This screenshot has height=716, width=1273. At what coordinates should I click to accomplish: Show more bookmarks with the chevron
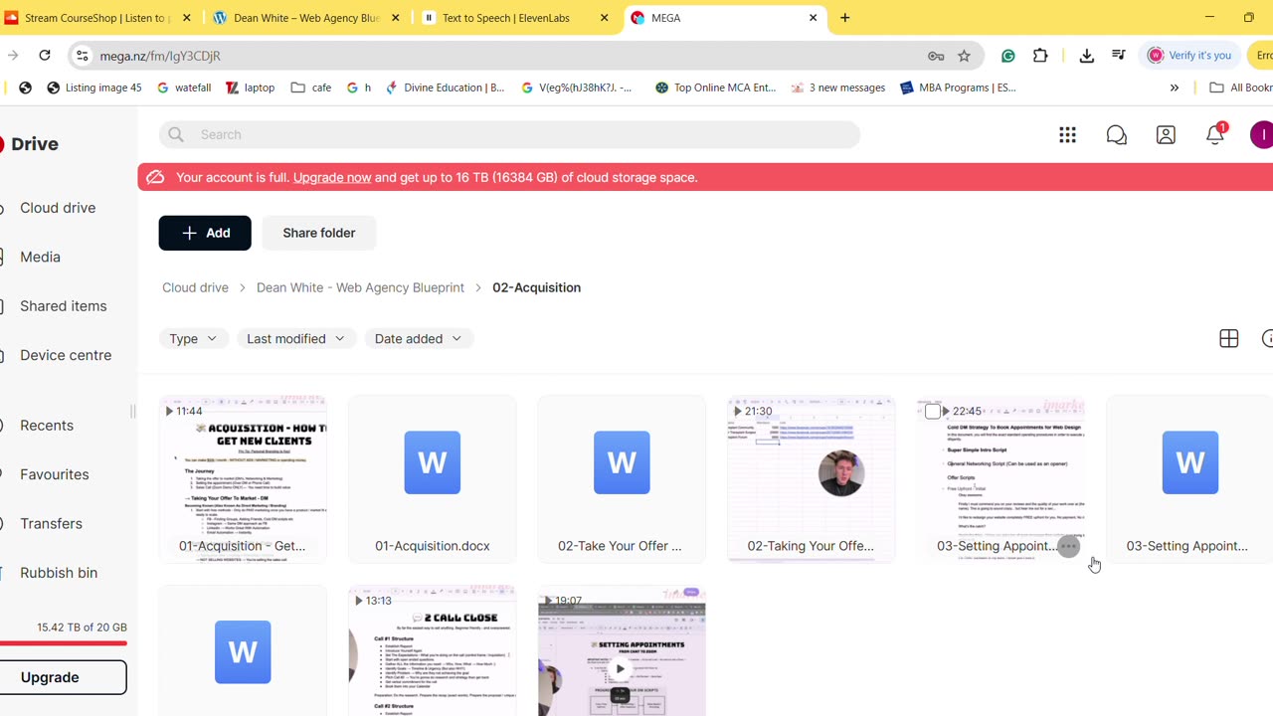(x=1175, y=88)
